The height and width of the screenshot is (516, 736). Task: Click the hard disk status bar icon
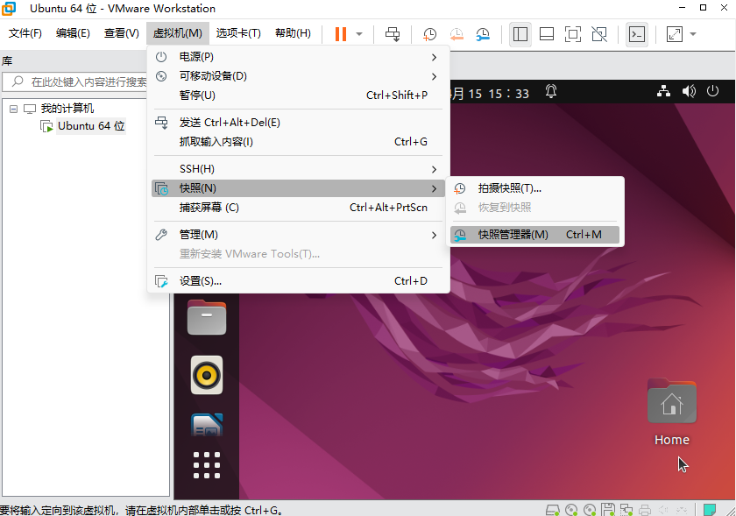(x=553, y=510)
